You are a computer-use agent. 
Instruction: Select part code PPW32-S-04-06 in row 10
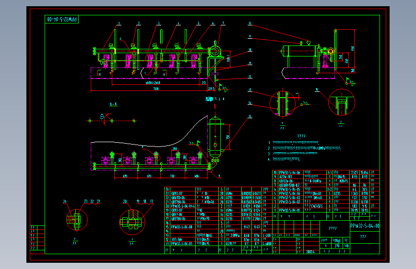pos(289,172)
